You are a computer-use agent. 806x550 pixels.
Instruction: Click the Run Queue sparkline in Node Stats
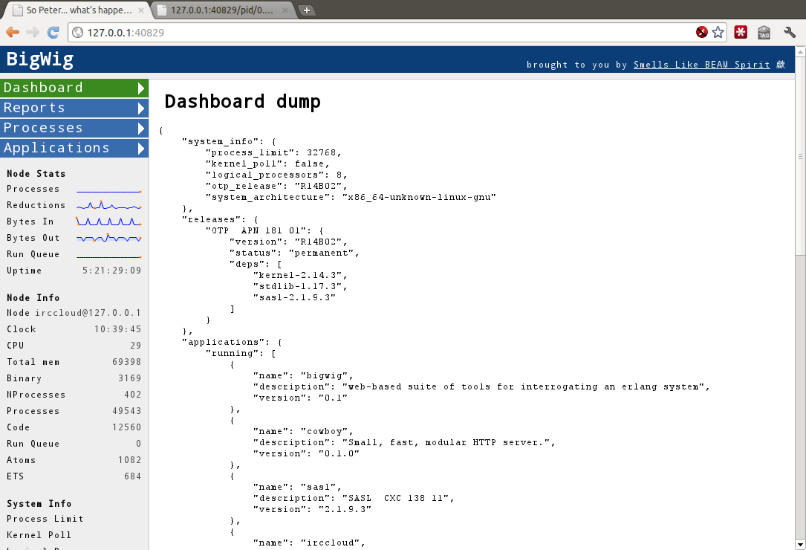[x=108, y=256]
